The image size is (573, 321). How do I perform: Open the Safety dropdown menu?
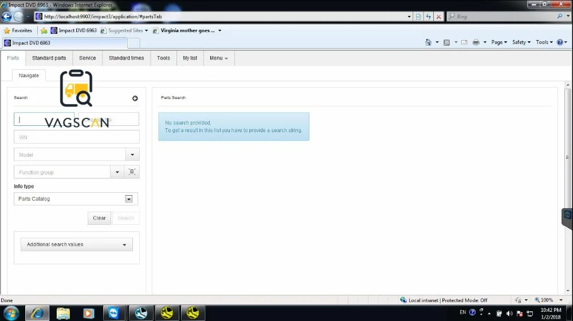click(x=521, y=42)
